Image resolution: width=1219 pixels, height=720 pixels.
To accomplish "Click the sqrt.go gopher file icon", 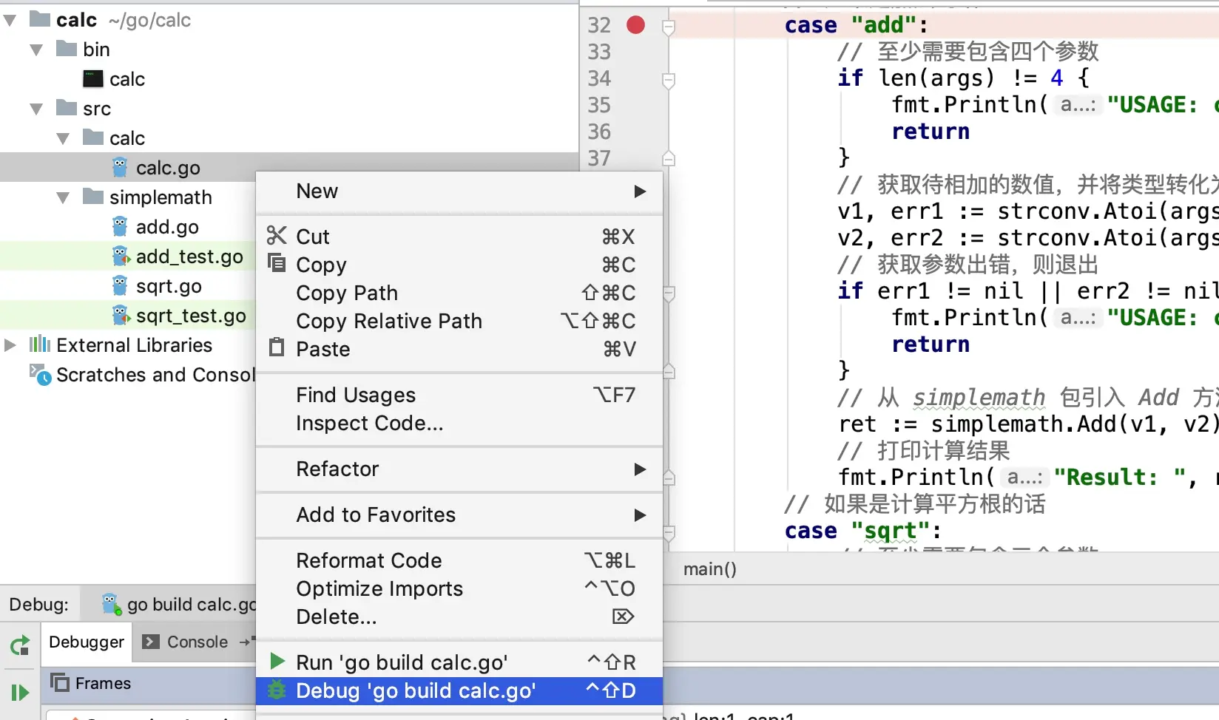I will pyautogui.click(x=120, y=286).
